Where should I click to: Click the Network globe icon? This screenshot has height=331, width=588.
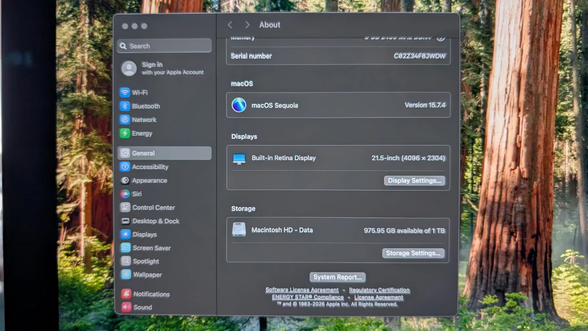(x=125, y=120)
